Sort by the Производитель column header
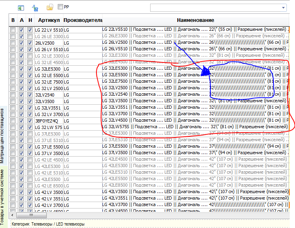The height and width of the screenshot is (228, 295). [83, 20]
